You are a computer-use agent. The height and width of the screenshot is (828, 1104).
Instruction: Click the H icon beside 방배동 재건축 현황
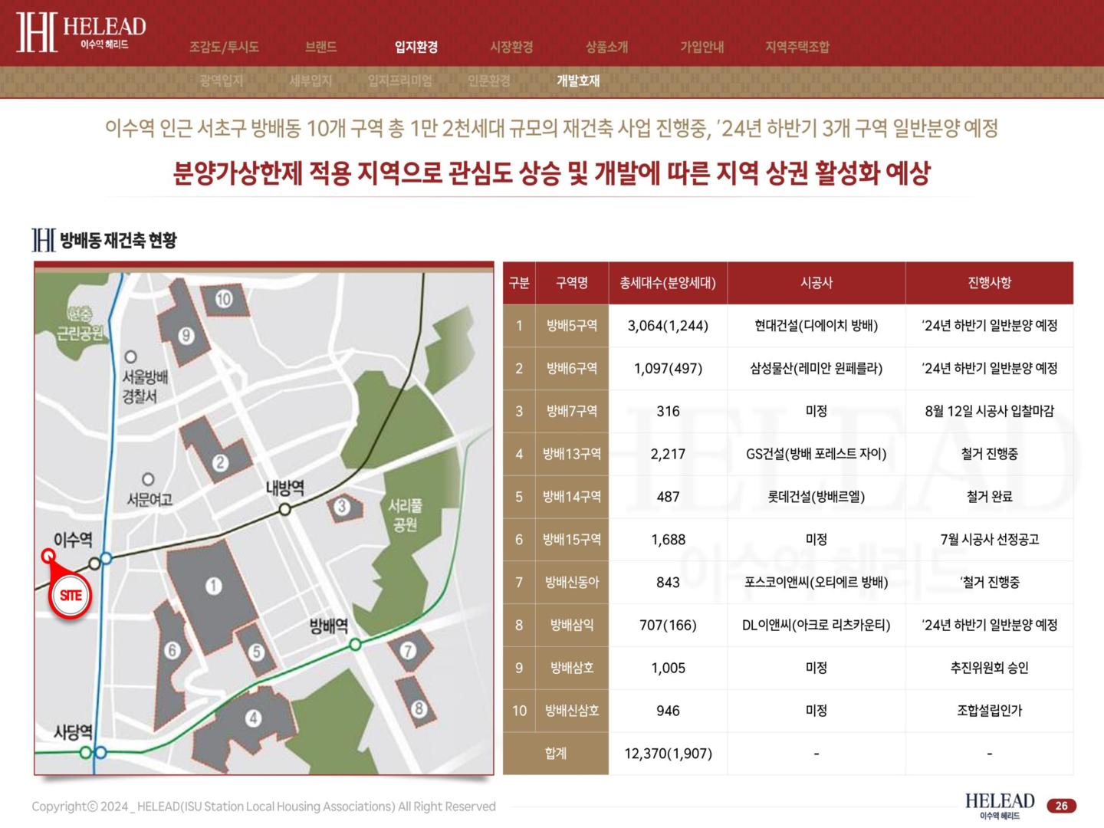(44, 240)
